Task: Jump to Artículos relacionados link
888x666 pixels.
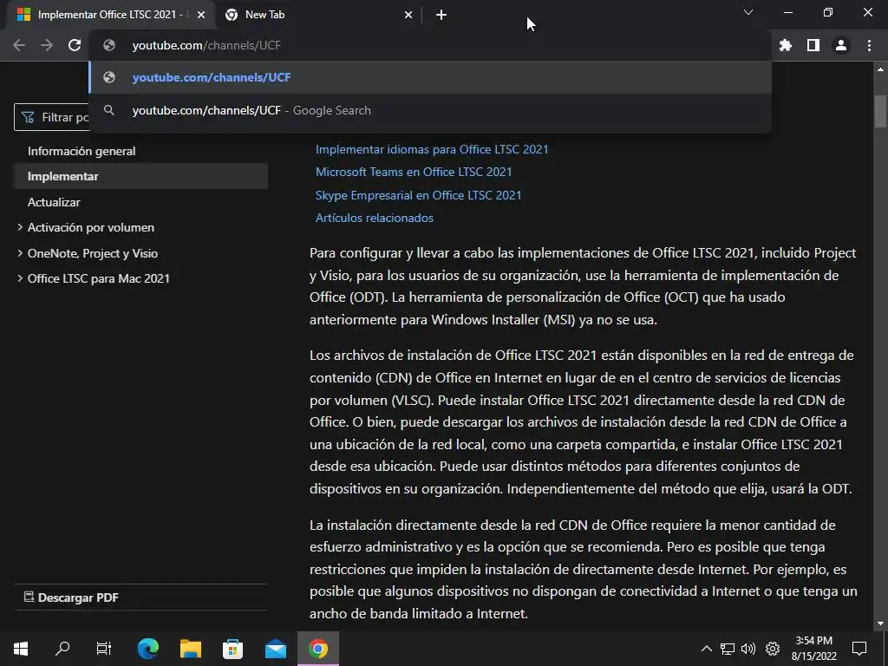Action: 375,218
